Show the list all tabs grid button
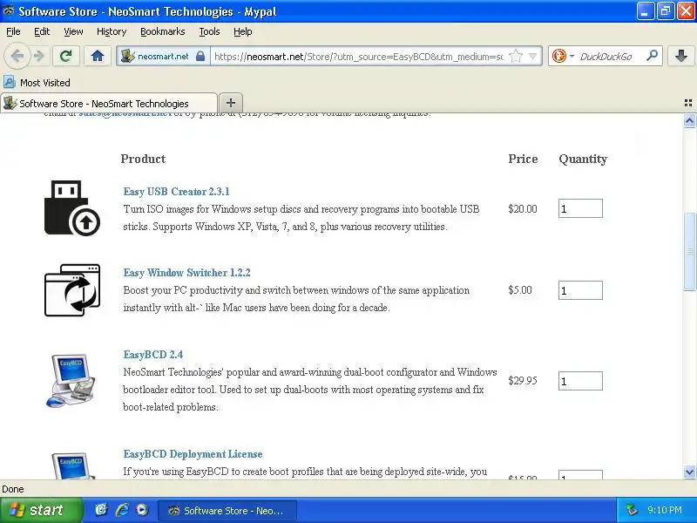The image size is (697, 523). (x=688, y=103)
